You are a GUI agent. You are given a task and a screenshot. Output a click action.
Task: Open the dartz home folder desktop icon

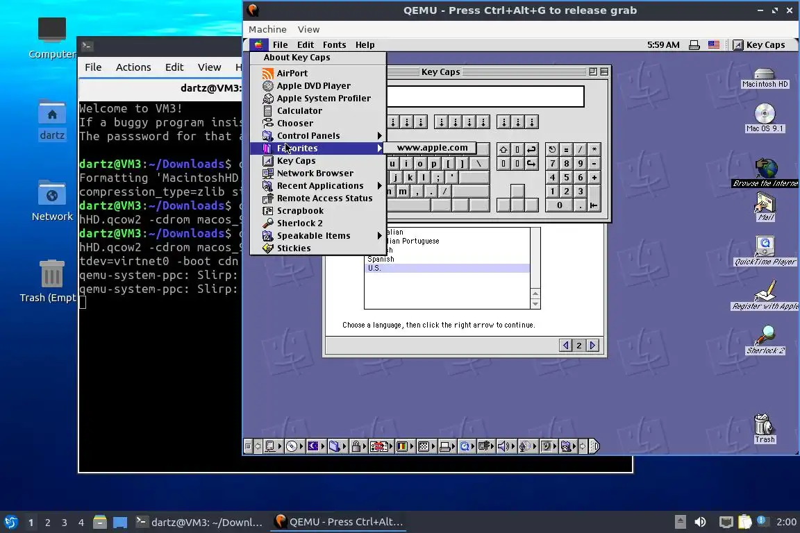coord(52,120)
